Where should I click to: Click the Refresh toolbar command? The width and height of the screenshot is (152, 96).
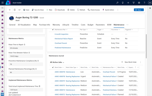[81, 10]
